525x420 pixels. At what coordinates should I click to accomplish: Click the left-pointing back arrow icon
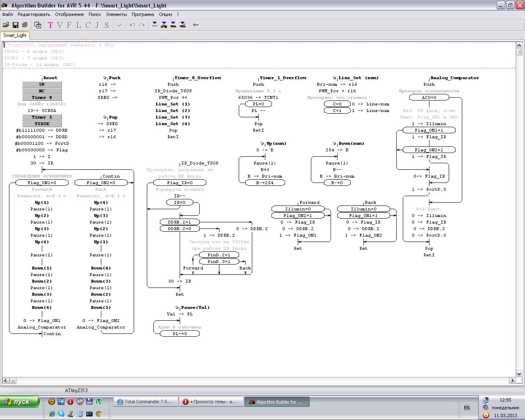click(x=196, y=25)
